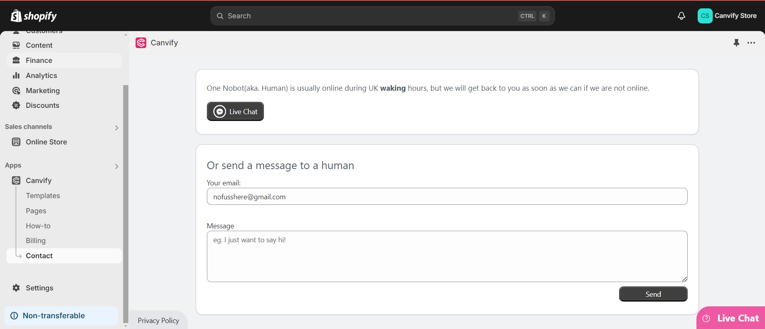Click the Analytics bar chart icon
765x329 pixels.
coord(16,76)
